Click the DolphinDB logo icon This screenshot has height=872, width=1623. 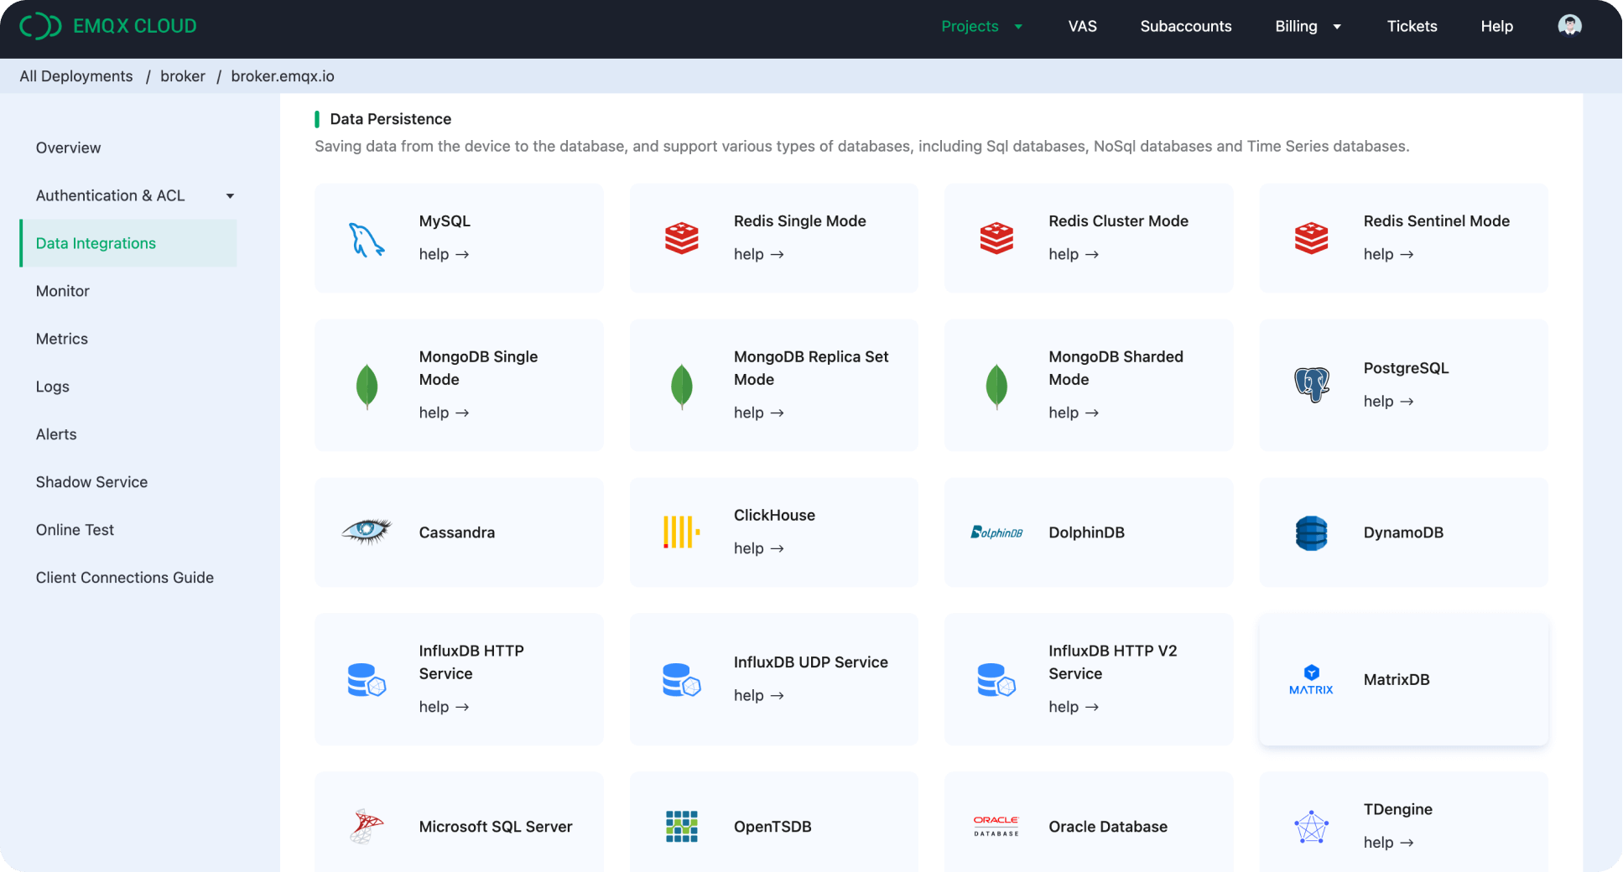(x=996, y=532)
